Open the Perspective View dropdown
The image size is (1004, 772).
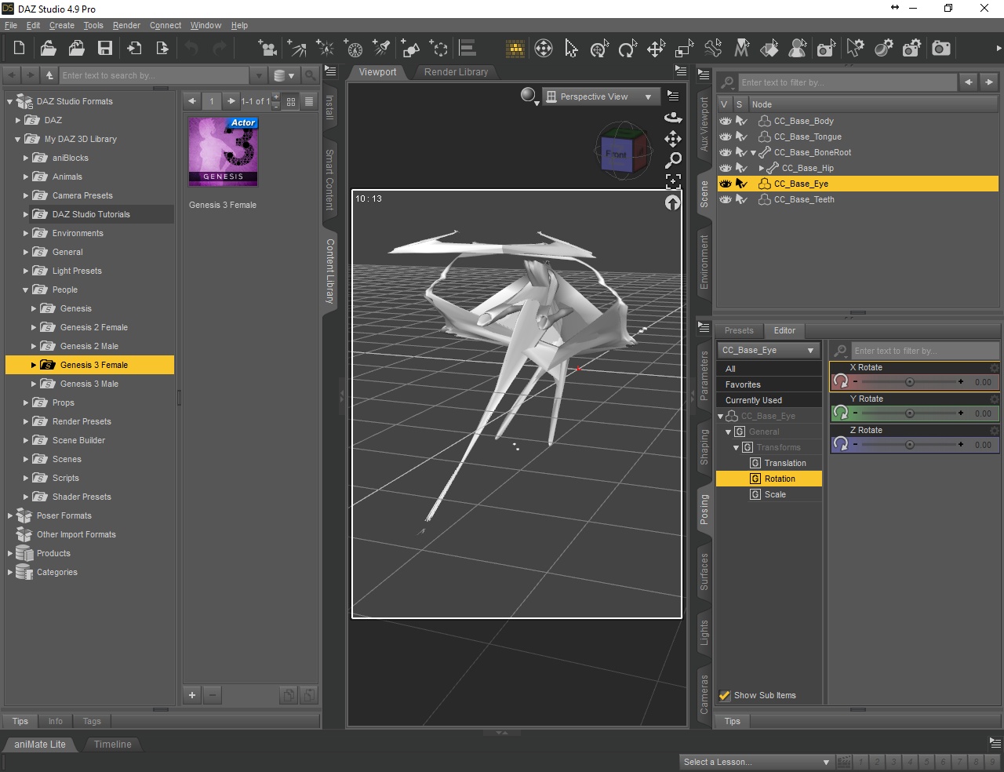click(601, 96)
